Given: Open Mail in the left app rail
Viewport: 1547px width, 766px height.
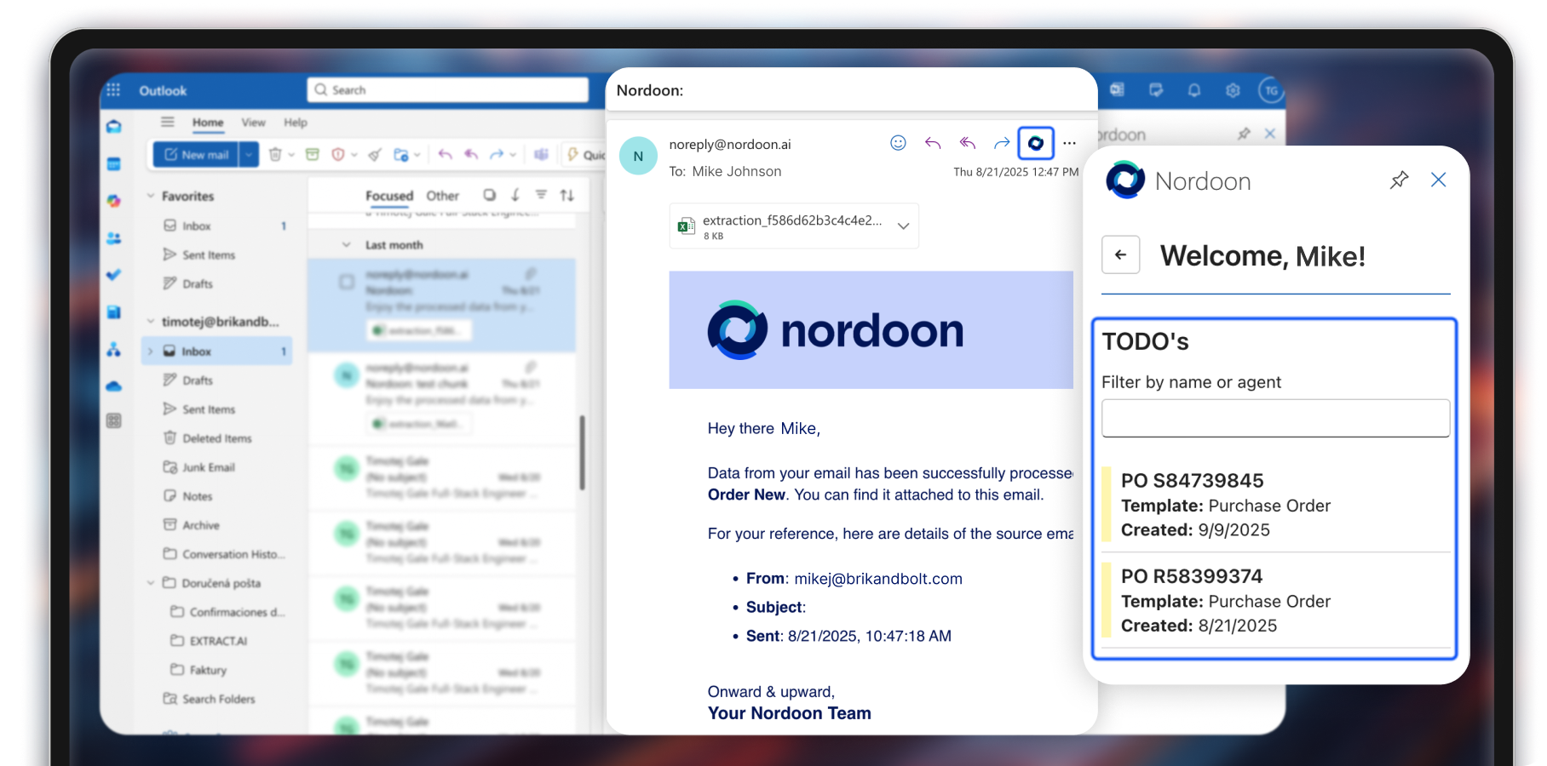Looking at the screenshot, I should coord(113,127).
